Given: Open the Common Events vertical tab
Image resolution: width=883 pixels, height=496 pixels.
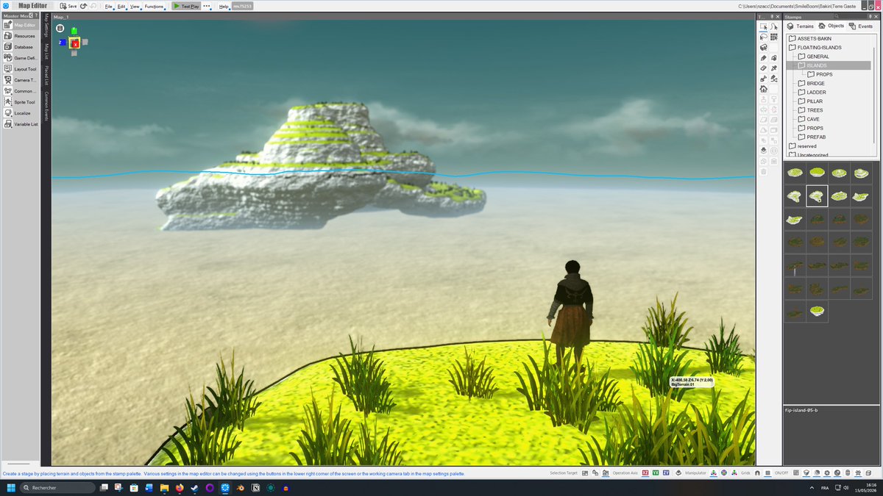Looking at the screenshot, I should click(47, 106).
